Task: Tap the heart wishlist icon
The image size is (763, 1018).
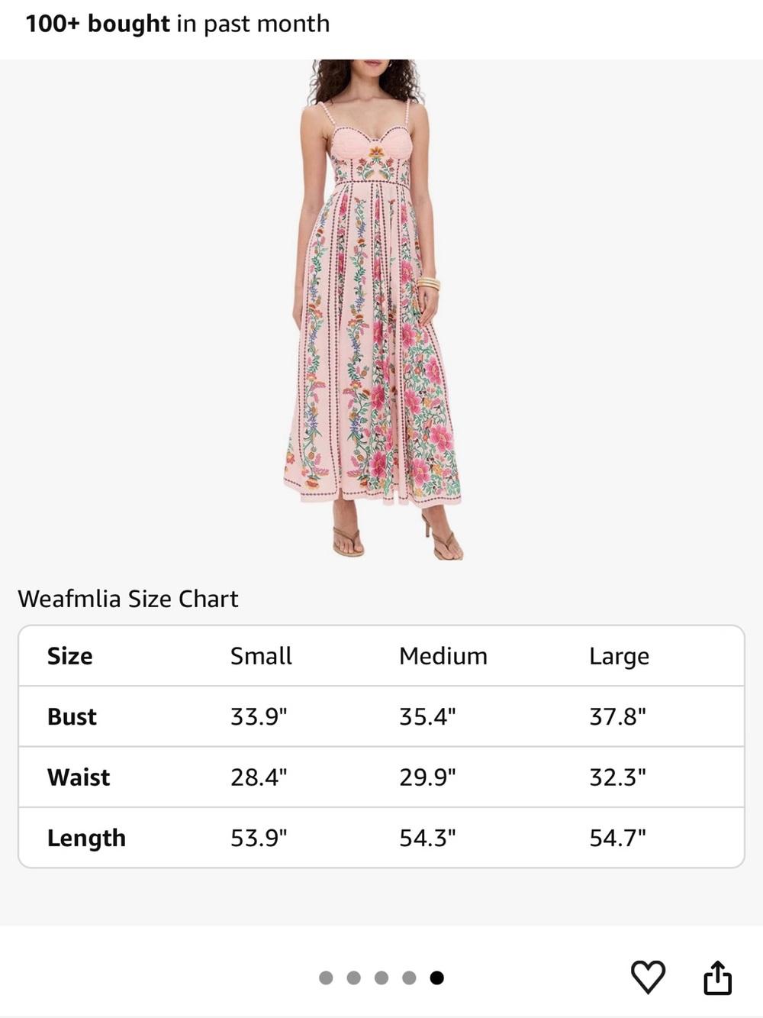Action: click(x=648, y=977)
